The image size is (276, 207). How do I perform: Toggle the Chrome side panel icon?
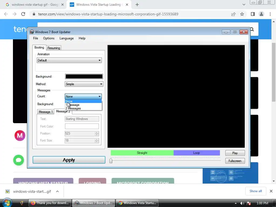253,14
